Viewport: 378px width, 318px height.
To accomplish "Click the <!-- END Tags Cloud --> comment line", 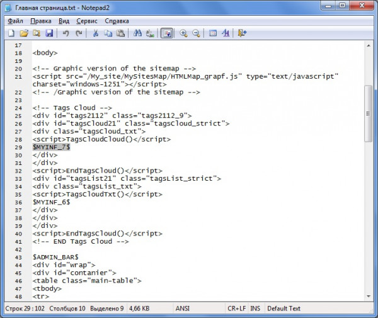I will (x=81, y=241).
